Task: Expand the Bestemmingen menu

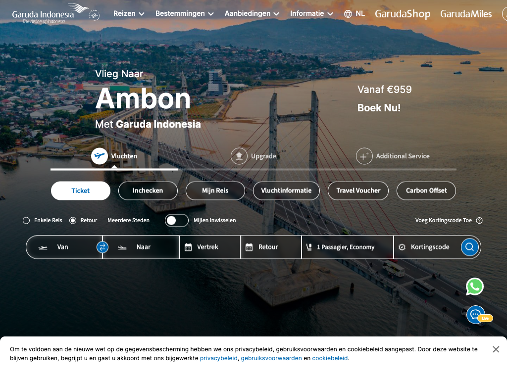Action: point(185,13)
